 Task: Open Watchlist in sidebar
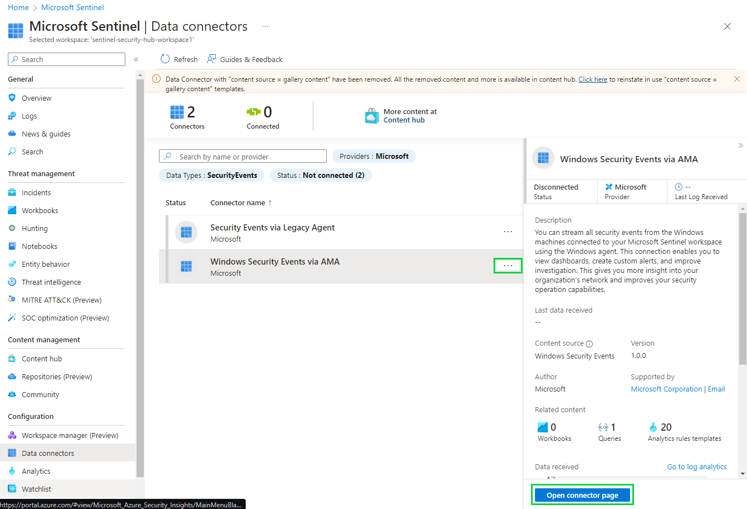tap(68, 489)
